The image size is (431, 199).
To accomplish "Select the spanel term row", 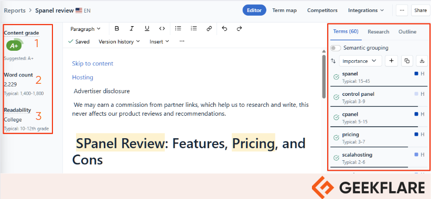I will [x=379, y=77].
